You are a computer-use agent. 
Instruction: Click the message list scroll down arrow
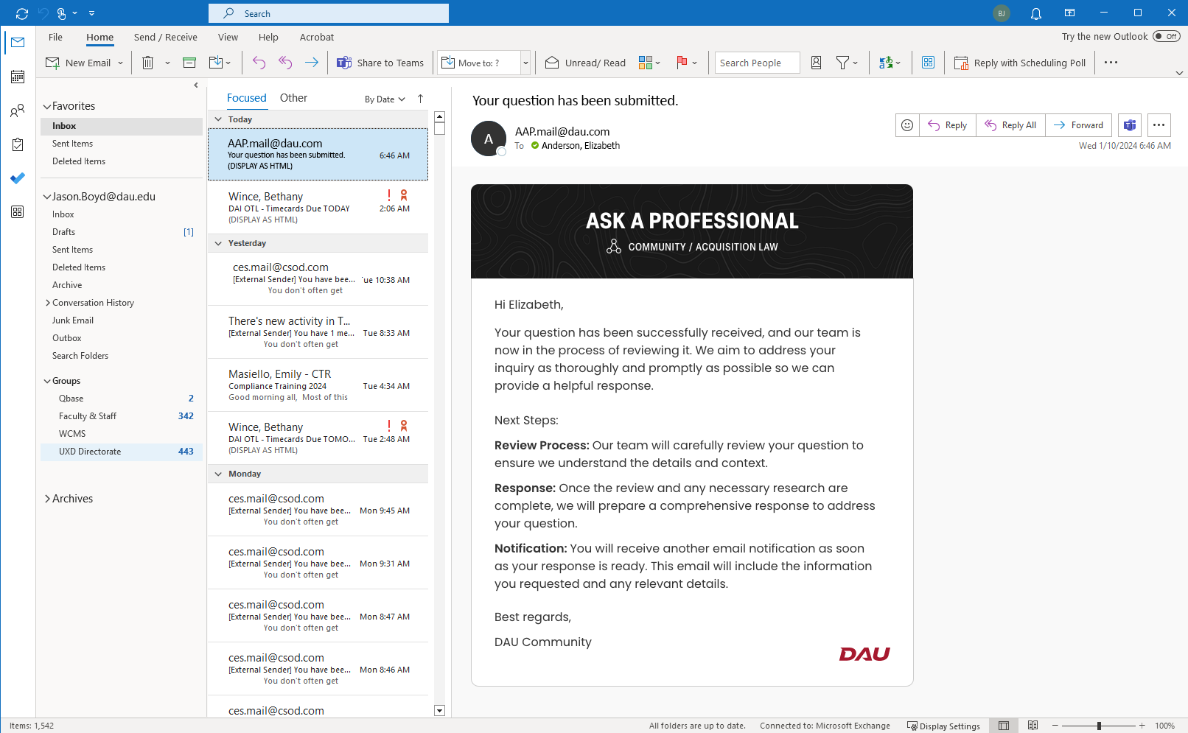point(439,711)
